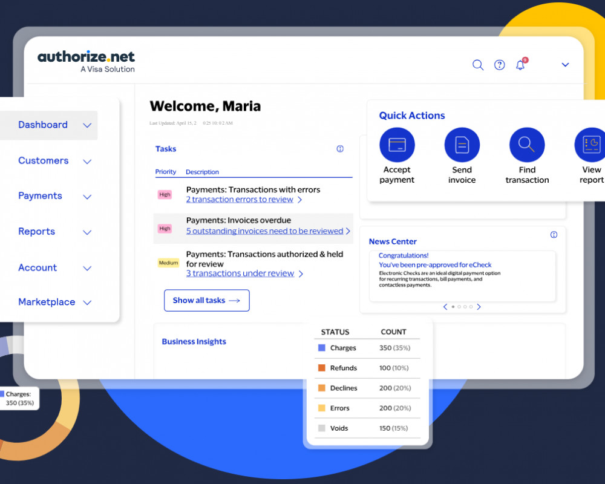This screenshot has height=484, width=605.
Task: Expand the Customers chevron
Action: click(87, 162)
